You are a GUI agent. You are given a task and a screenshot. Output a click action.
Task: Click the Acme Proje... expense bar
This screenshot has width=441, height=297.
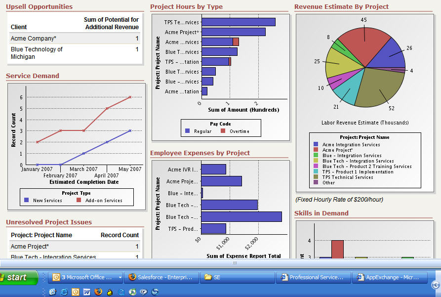tap(221, 181)
